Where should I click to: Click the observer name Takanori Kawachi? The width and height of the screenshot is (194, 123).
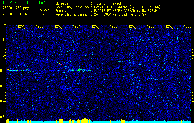pyautogui.click(x=108, y=3)
